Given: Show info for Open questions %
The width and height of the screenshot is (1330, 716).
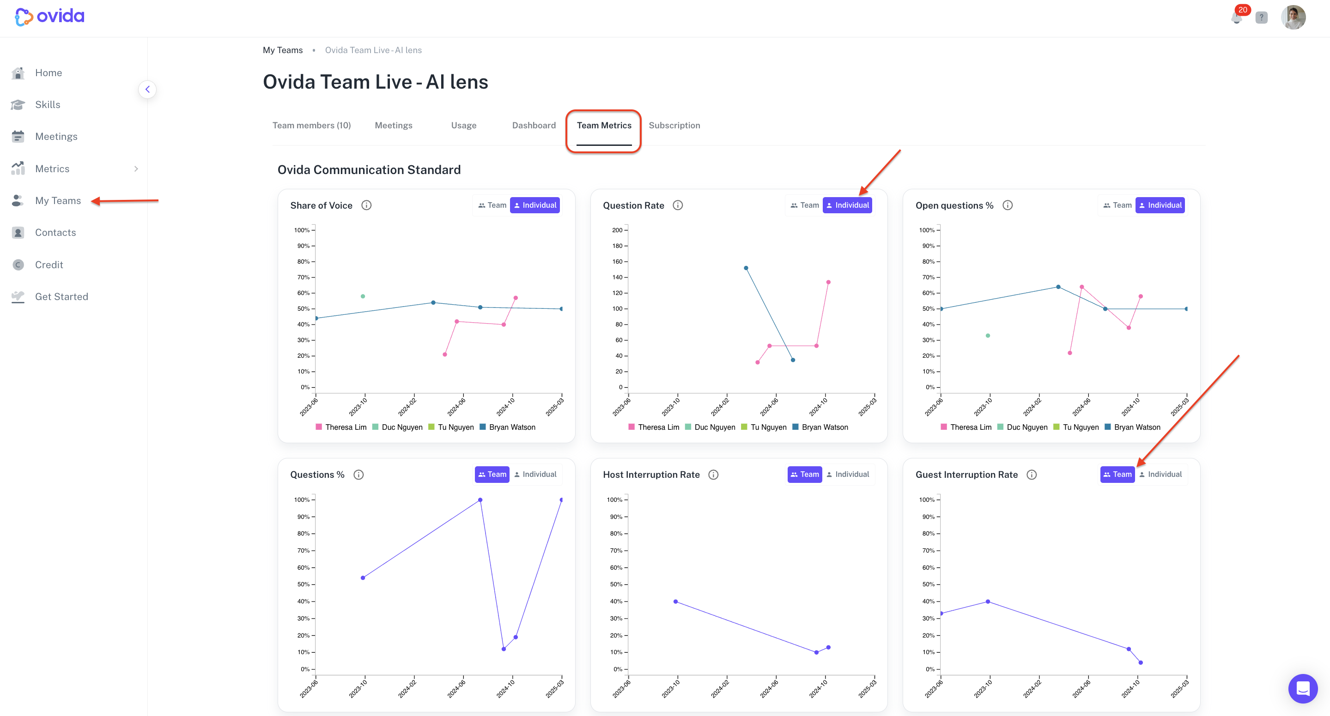Looking at the screenshot, I should point(1007,205).
